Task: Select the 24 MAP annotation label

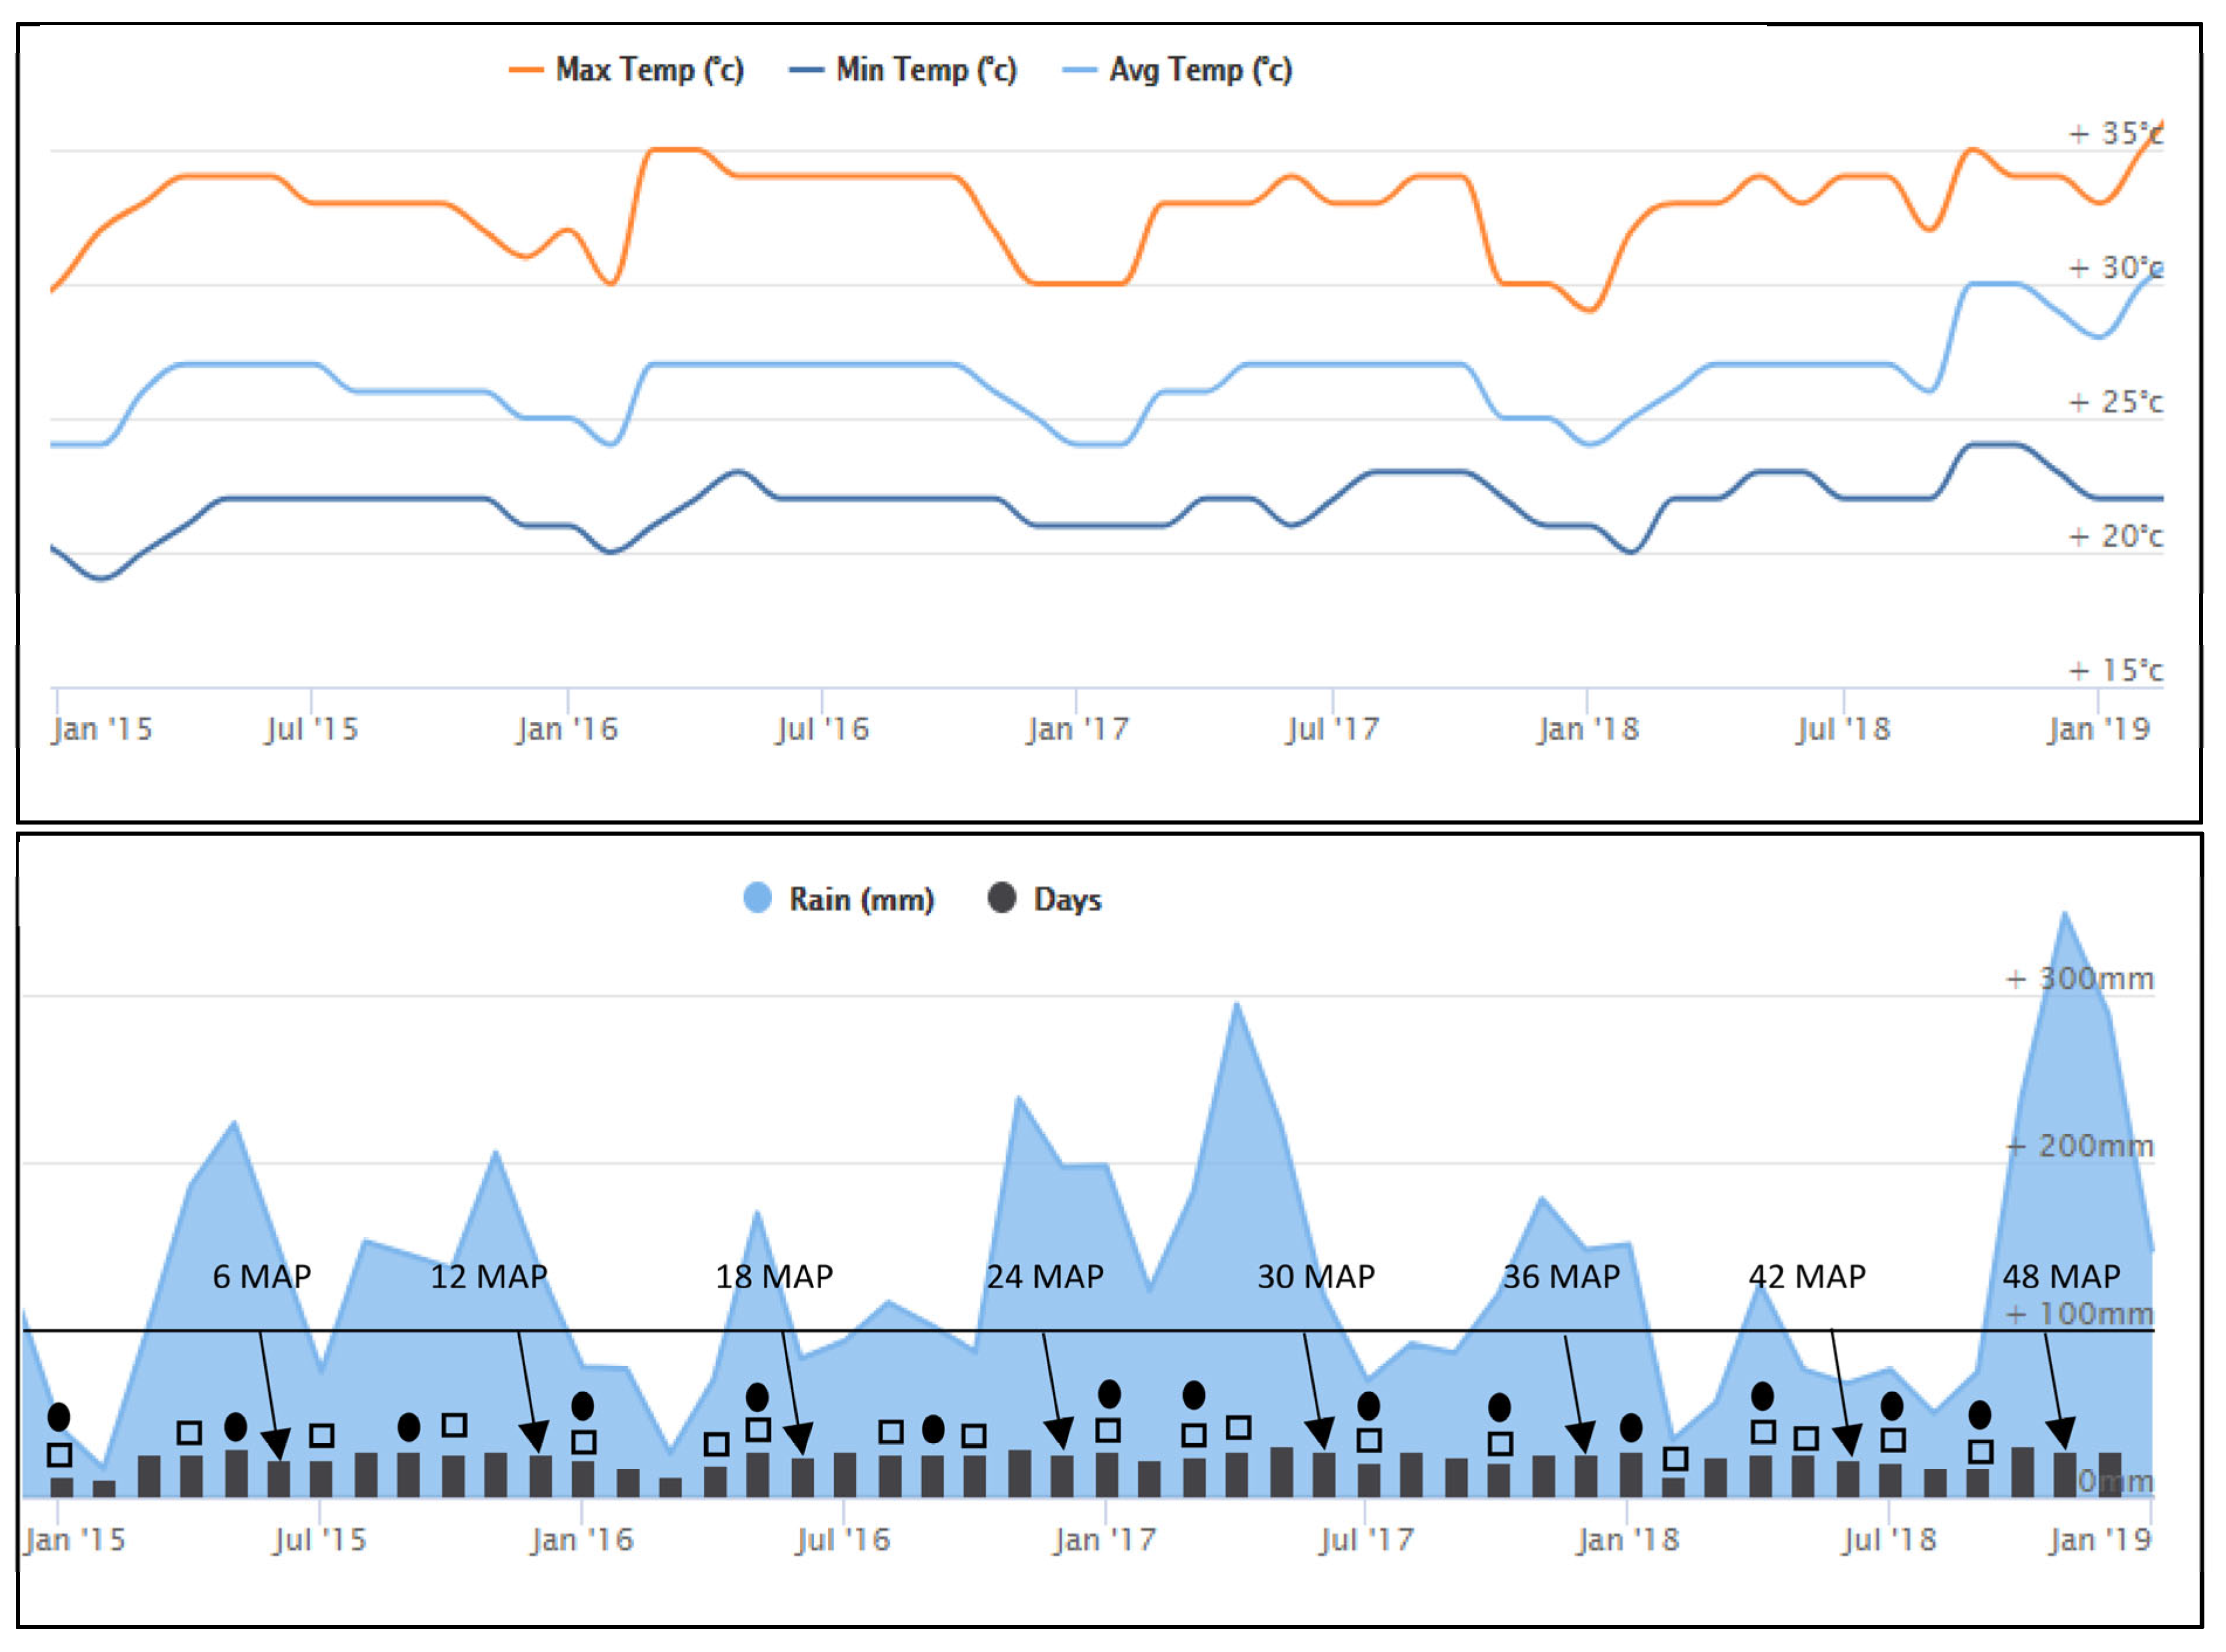Action: (1045, 1277)
